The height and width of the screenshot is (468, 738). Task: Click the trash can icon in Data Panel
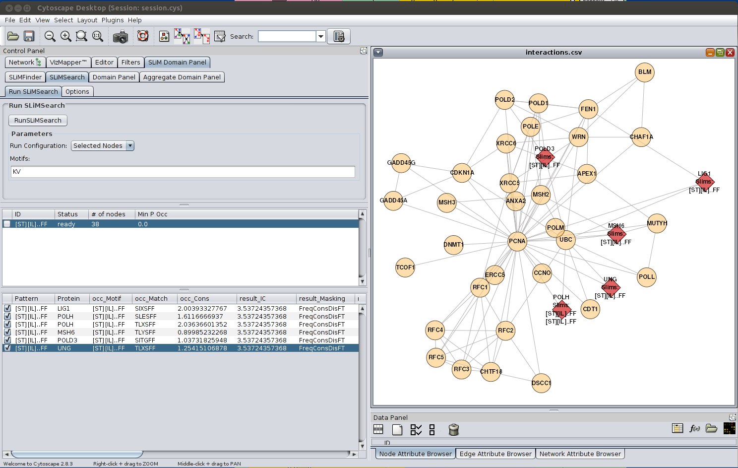coord(453,429)
